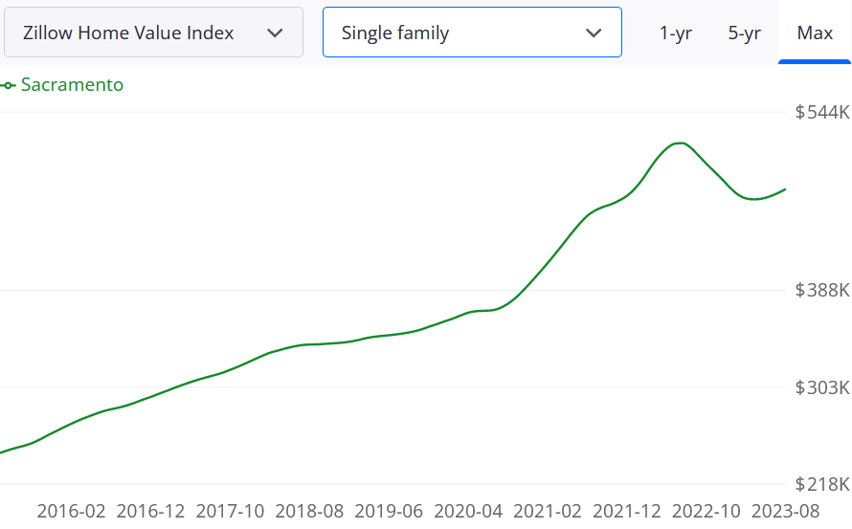852x529 pixels.
Task: Click the $388K y-axis label
Action: tap(821, 290)
